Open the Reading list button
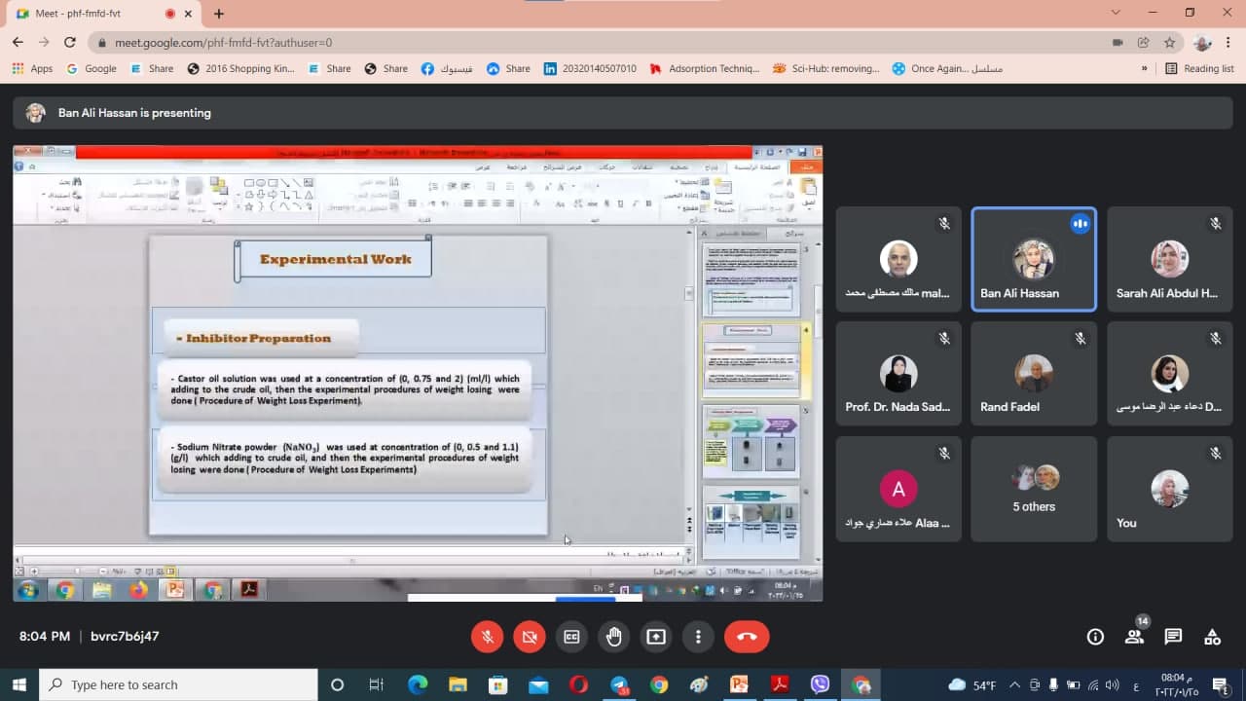 pyautogui.click(x=1199, y=68)
